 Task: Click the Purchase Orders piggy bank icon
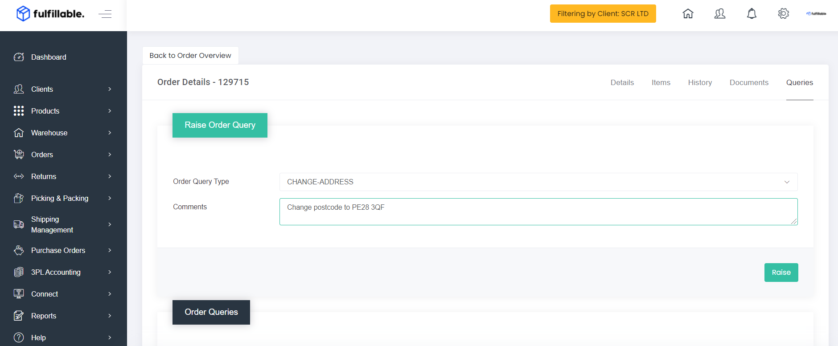point(19,250)
